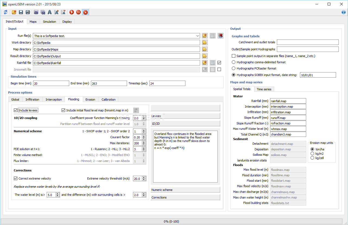The width and height of the screenshot is (348, 225).
Task: Open the Erosion process options tab
Action: coord(90,100)
